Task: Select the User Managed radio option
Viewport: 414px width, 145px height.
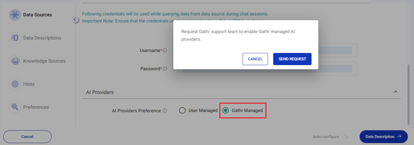Action: point(182,111)
